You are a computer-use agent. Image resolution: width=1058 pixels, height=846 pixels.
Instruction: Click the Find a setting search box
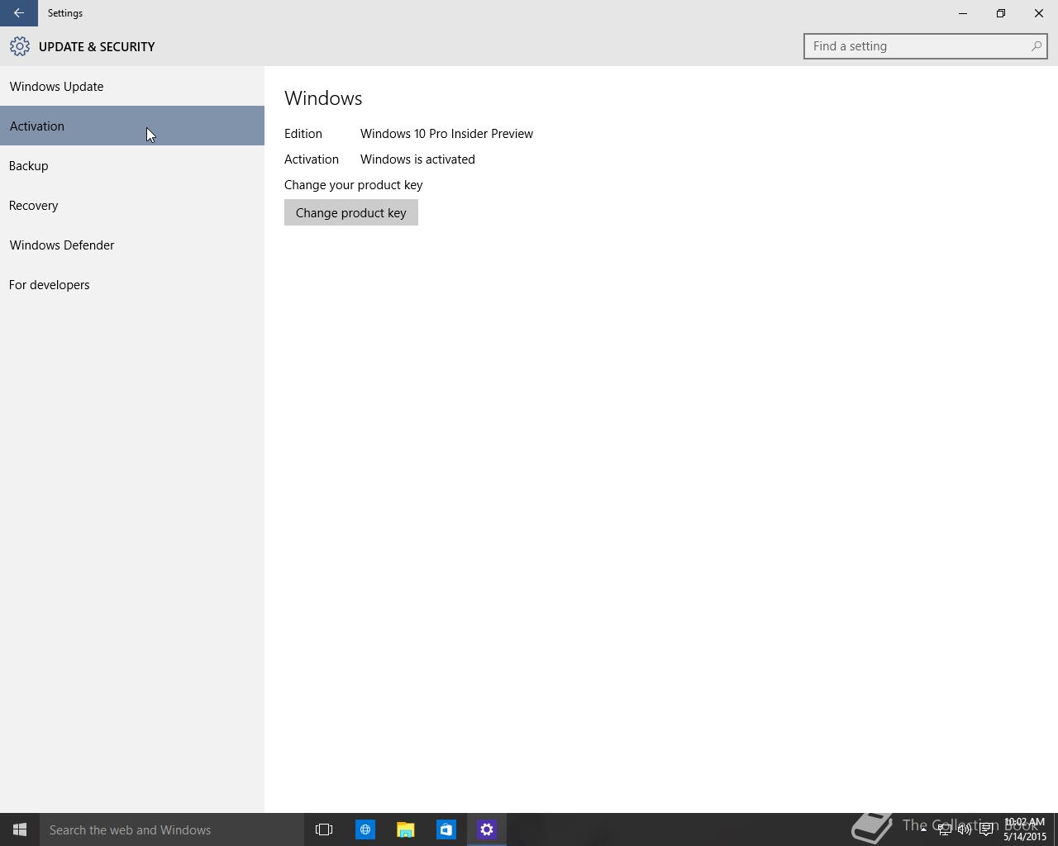[x=926, y=46]
